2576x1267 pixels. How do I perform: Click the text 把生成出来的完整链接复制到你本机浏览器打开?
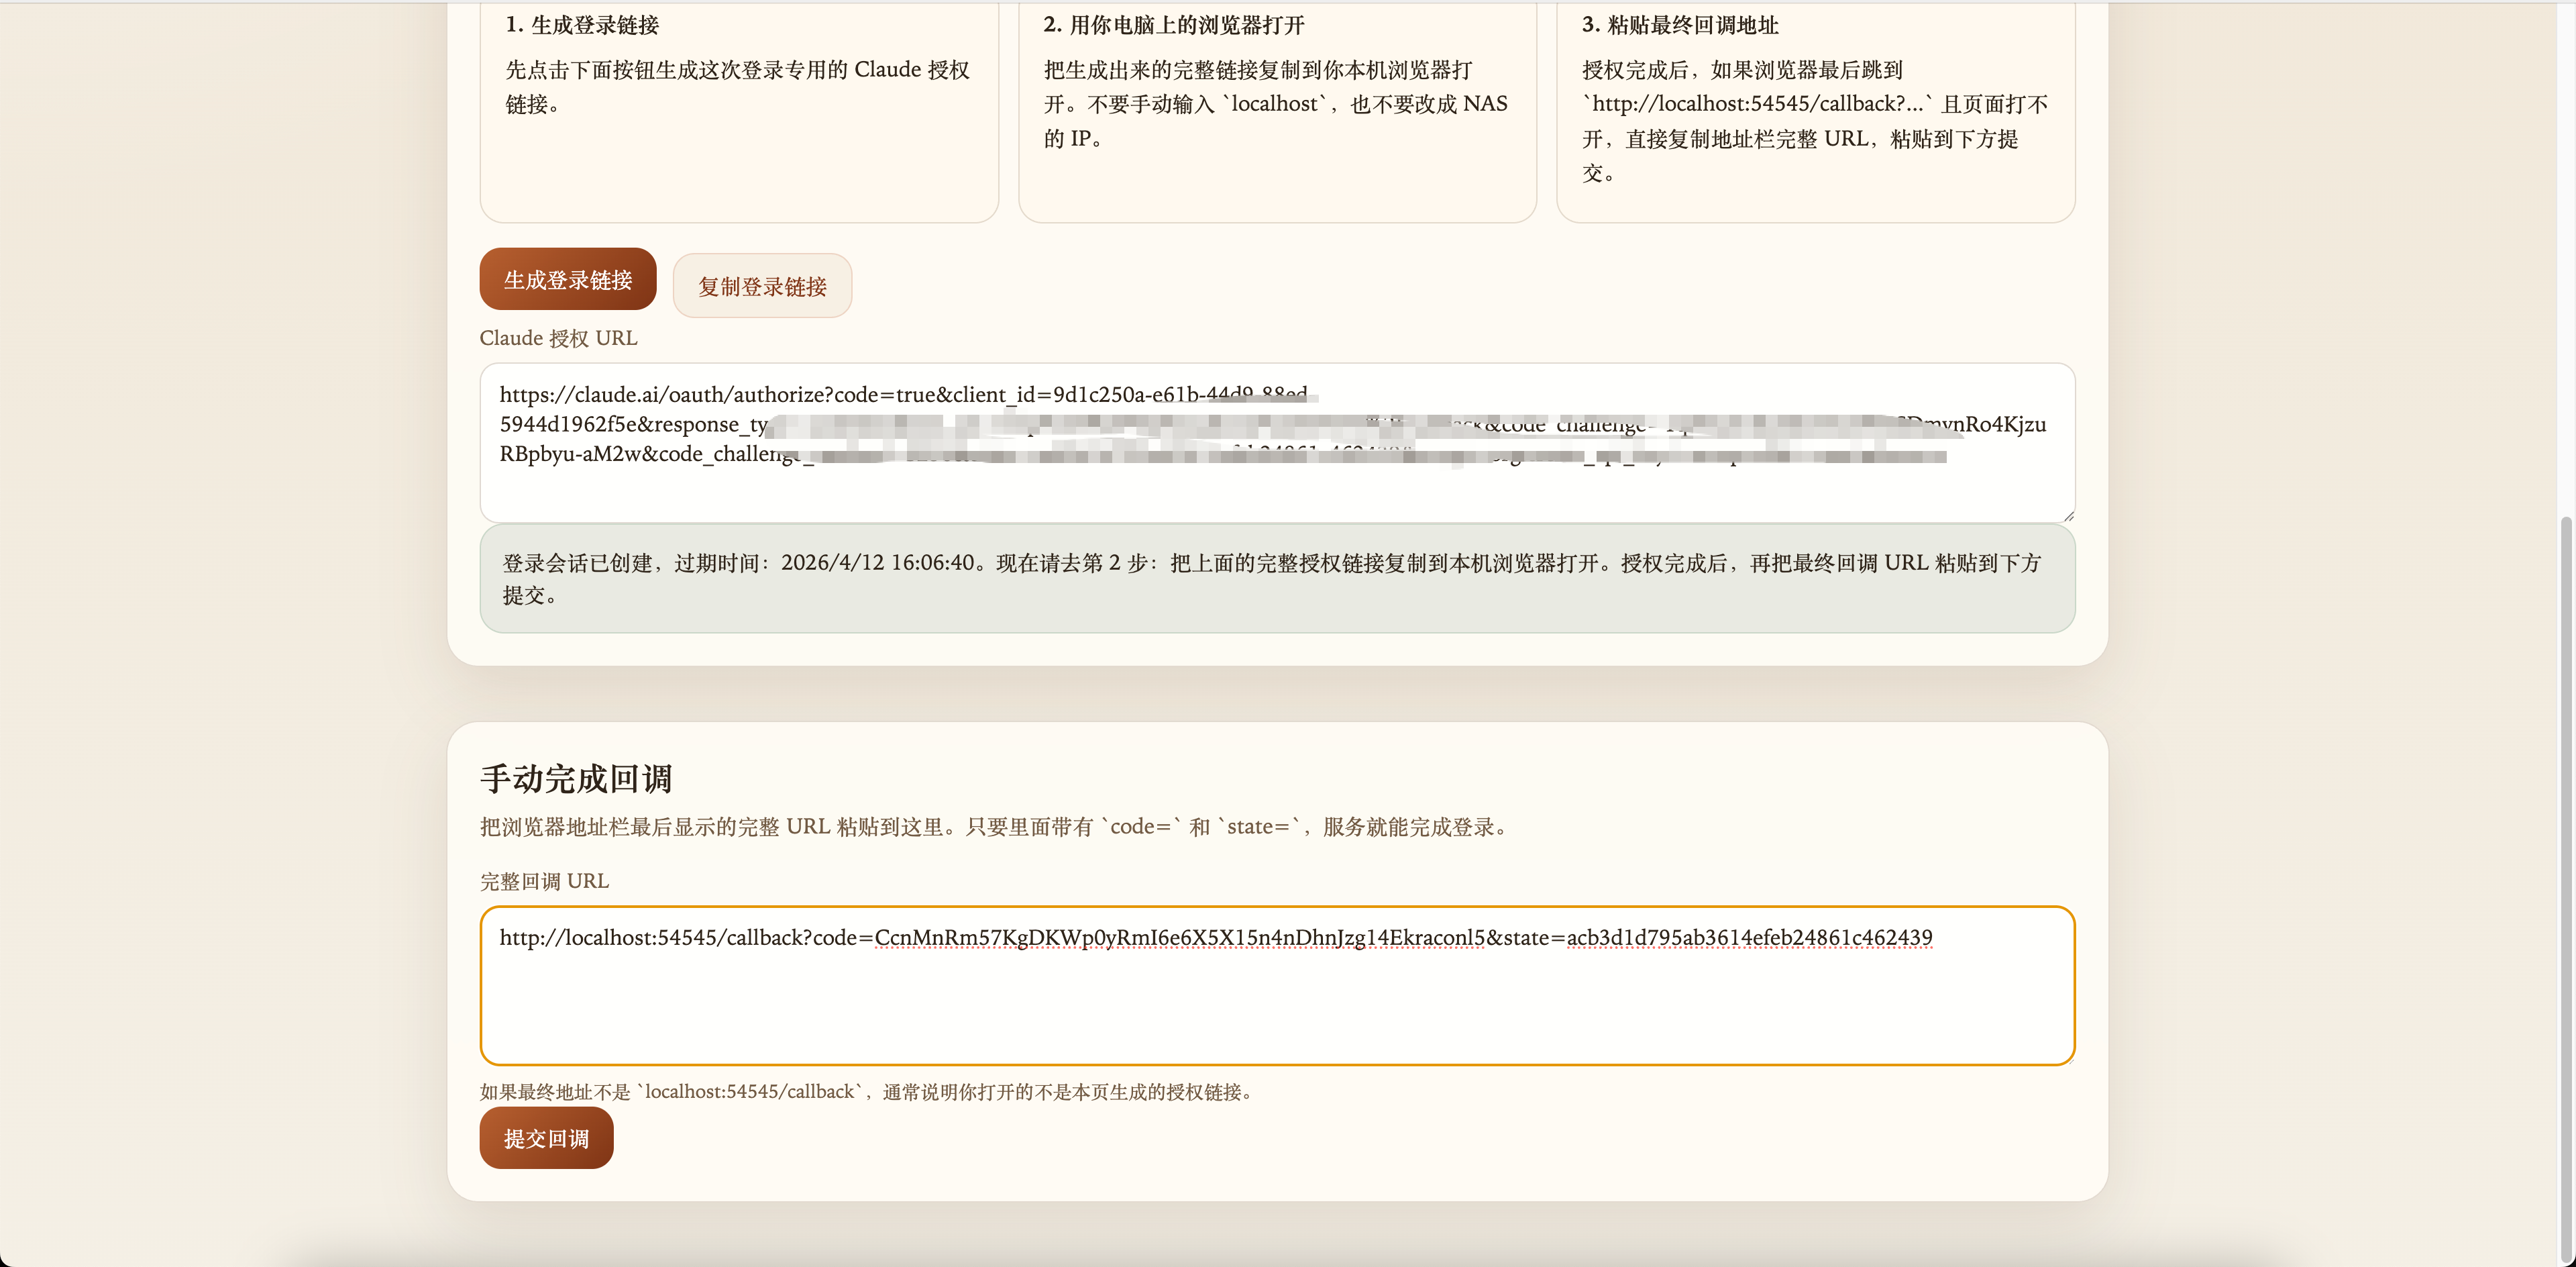(x=1276, y=104)
